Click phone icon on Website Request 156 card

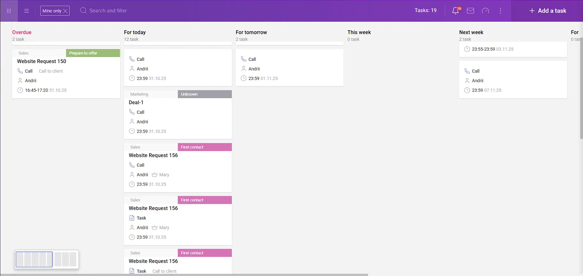click(132, 165)
